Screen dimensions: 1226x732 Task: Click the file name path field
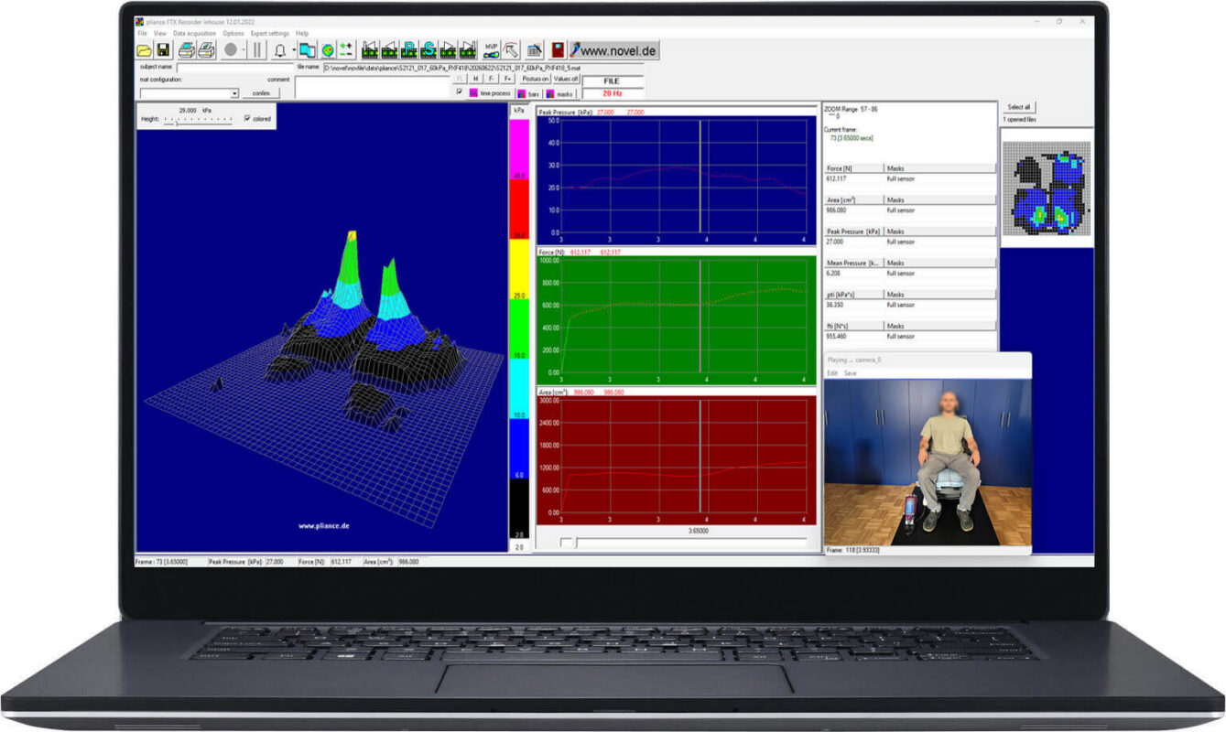coord(483,67)
